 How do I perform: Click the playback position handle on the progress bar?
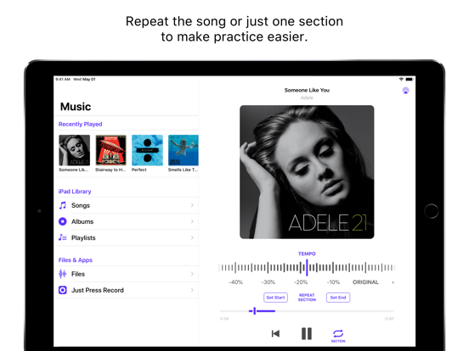pos(254,311)
